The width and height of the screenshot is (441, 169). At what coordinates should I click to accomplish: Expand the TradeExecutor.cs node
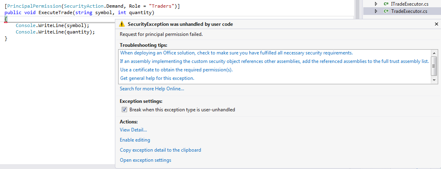click(x=376, y=11)
